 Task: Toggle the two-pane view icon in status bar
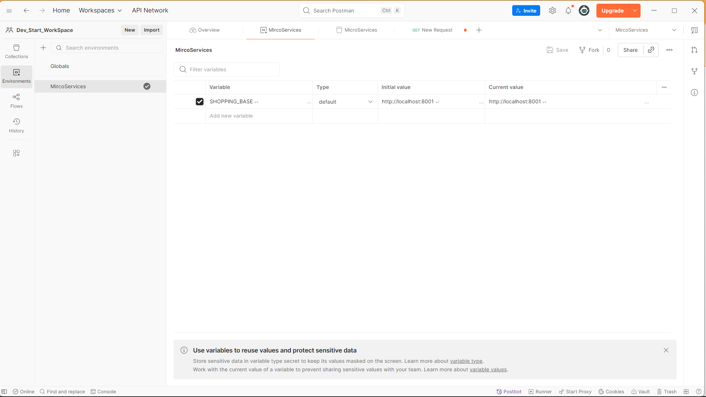[x=686, y=391]
